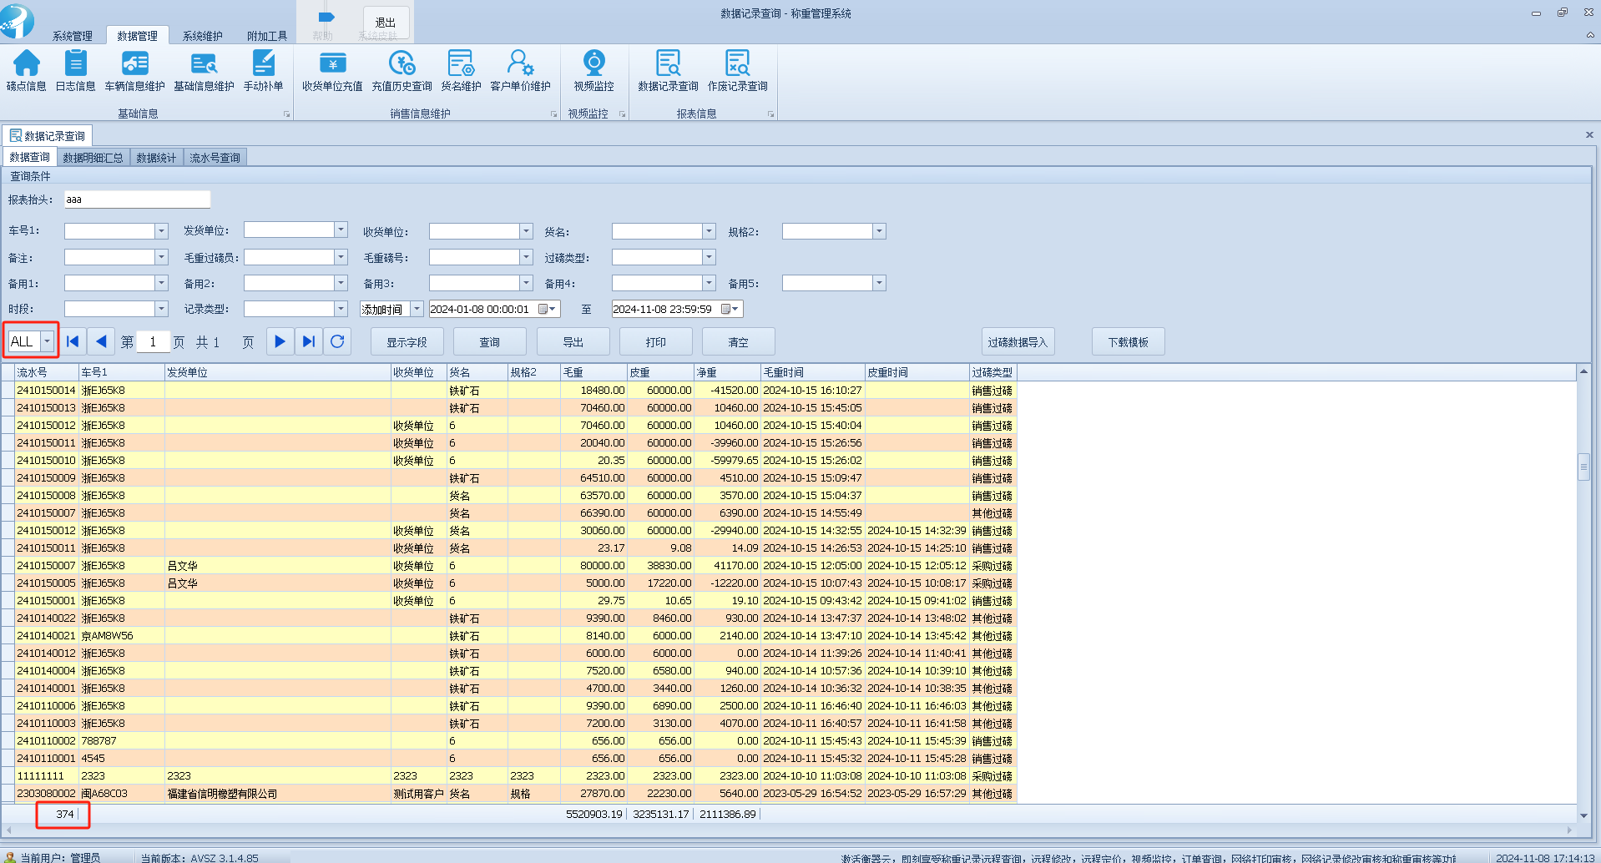The height and width of the screenshot is (863, 1601).
Task: Collapse the ribbon with top-right arrow
Action: tap(1590, 35)
